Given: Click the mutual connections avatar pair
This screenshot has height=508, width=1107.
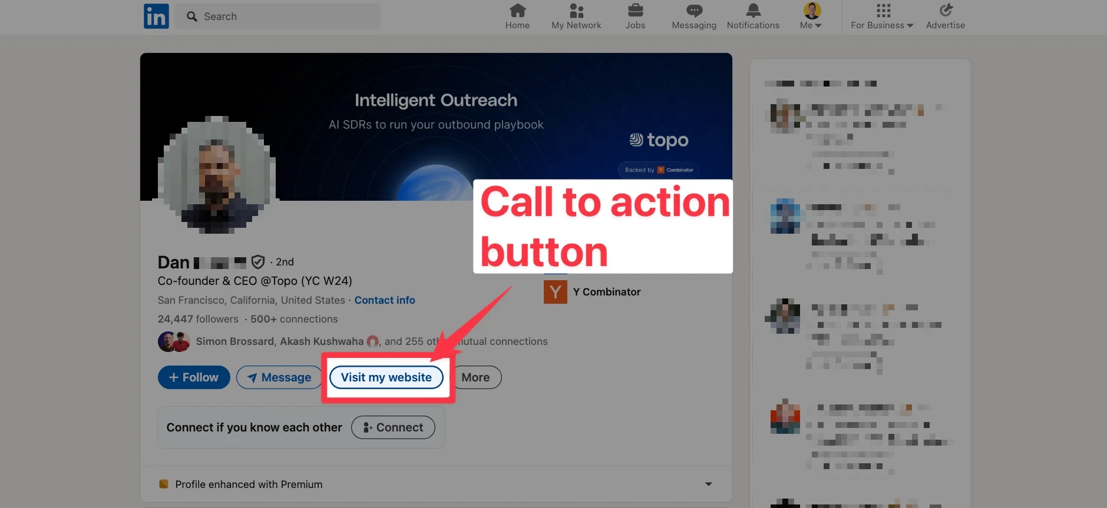Looking at the screenshot, I should [174, 341].
